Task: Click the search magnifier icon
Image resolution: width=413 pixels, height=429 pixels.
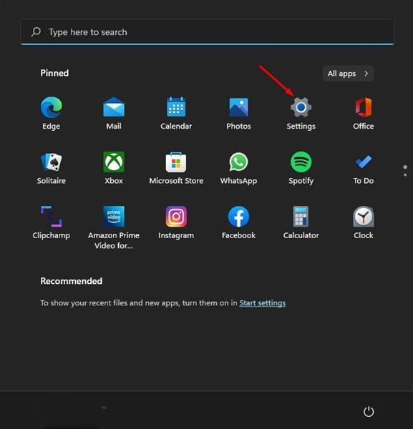Action: (x=36, y=31)
